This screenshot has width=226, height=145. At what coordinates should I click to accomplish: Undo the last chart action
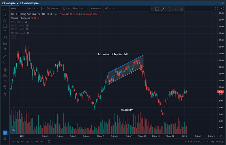point(82,9)
